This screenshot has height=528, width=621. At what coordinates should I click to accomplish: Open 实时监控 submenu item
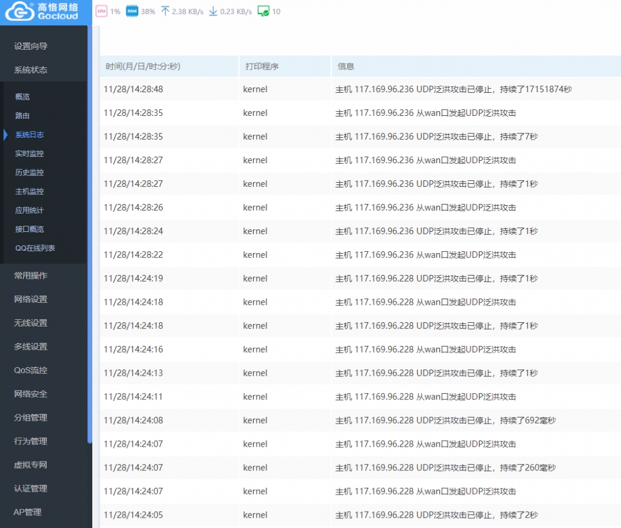(29, 154)
